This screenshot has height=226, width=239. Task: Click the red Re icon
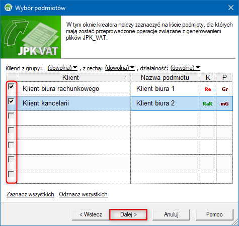pyautogui.click(x=208, y=89)
